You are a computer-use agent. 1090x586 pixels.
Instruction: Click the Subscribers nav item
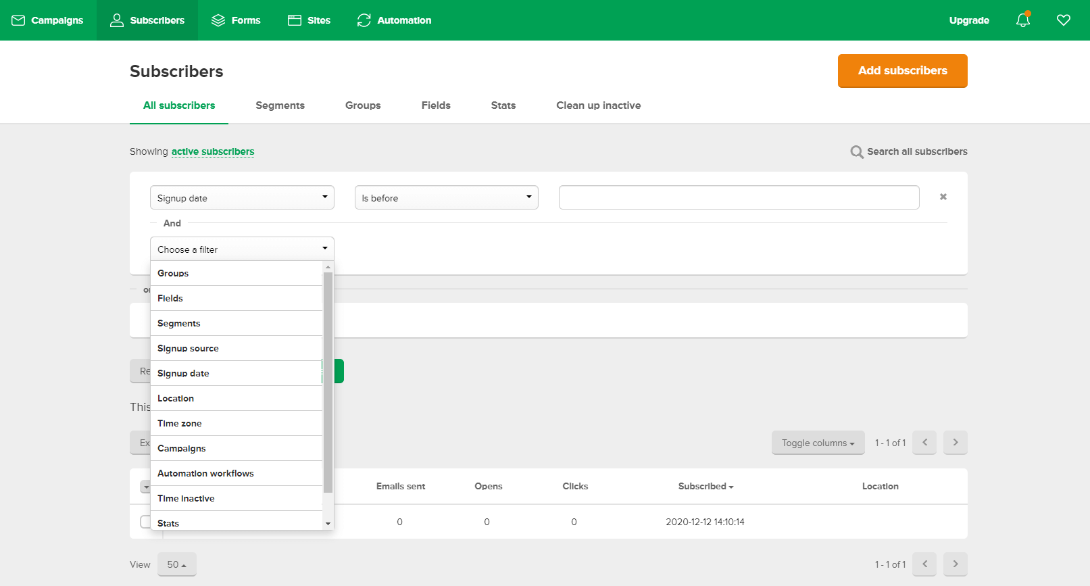(x=147, y=20)
